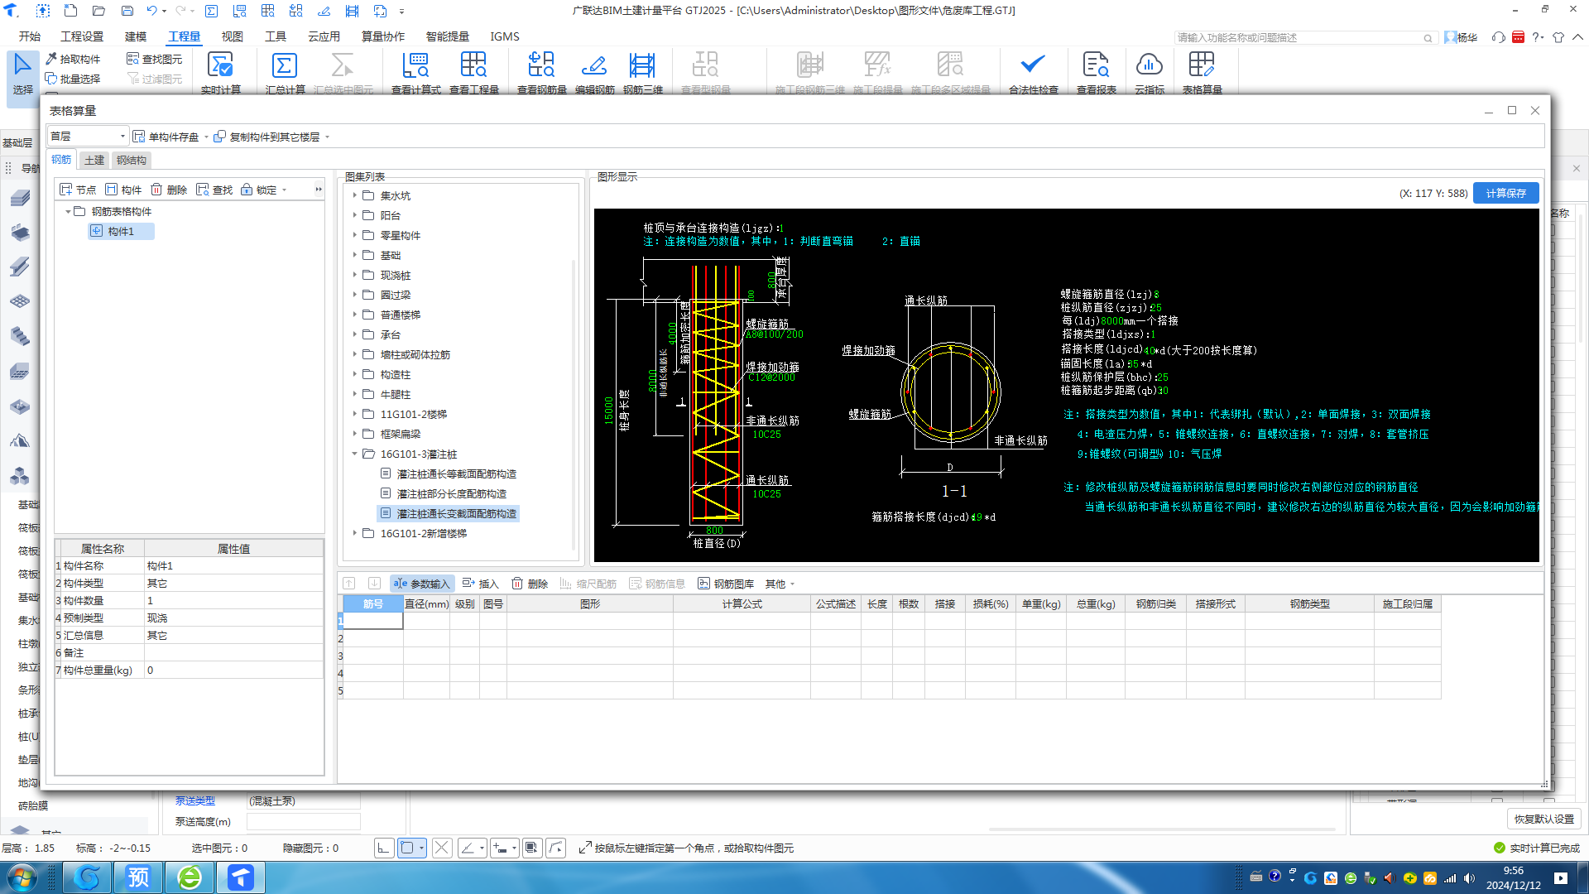Click the 云指标 cloud icon
This screenshot has width=1589, height=894.
(x=1149, y=73)
